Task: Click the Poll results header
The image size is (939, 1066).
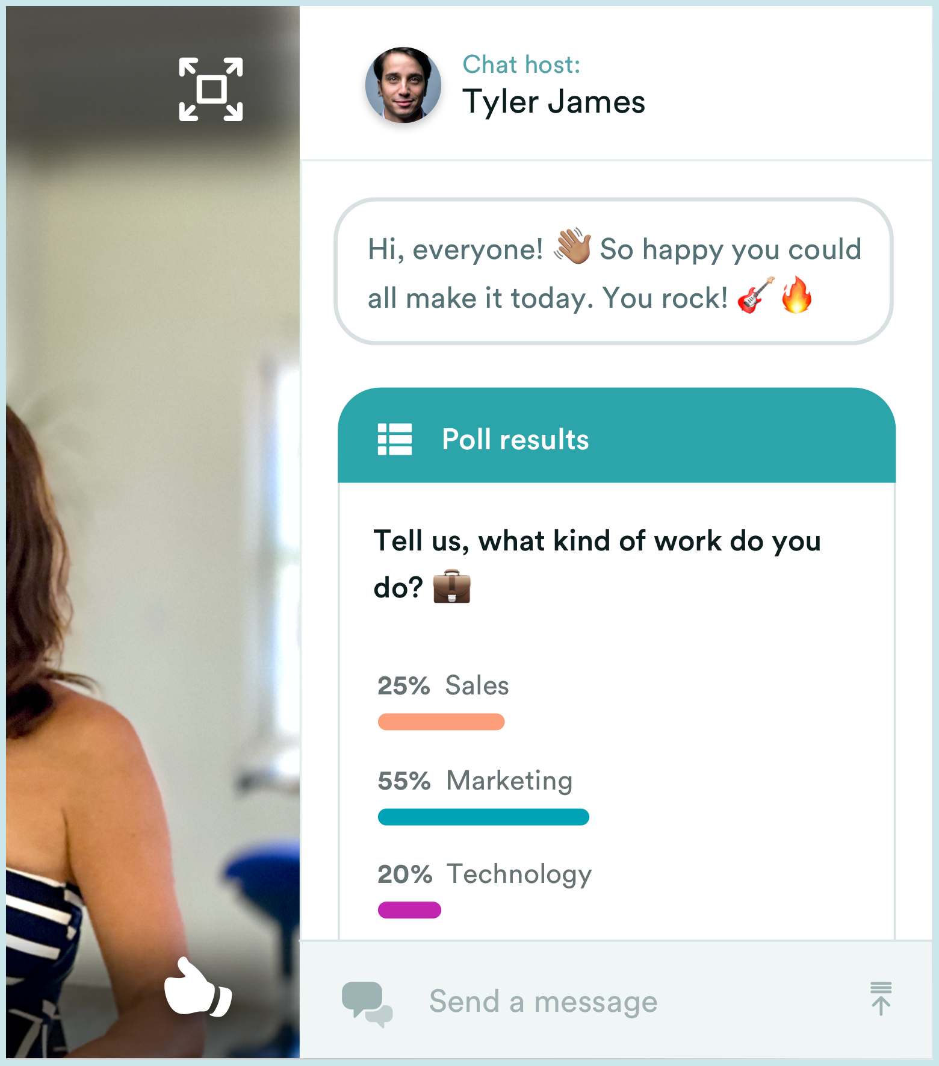Action: click(x=616, y=435)
